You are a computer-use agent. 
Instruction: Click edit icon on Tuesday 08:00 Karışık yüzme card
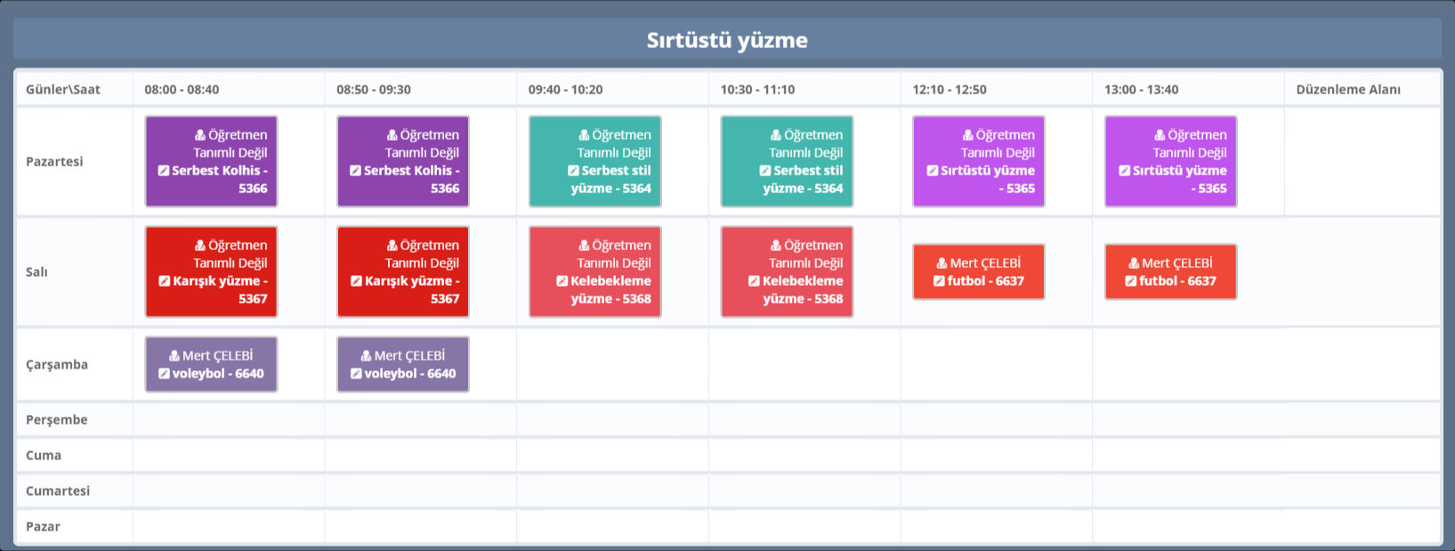click(165, 281)
